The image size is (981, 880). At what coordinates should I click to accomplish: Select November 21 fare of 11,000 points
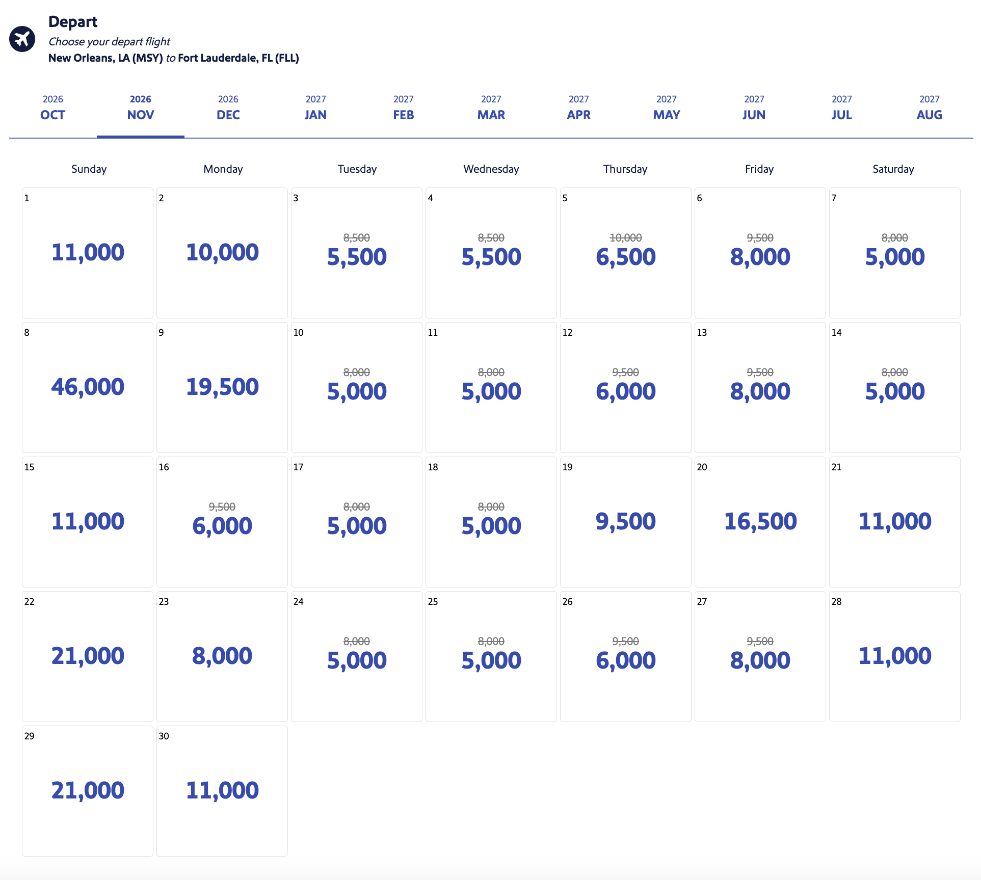[895, 522]
